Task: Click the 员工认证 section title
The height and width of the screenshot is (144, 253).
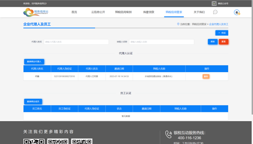Action: pyautogui.click(x=126, y=93)
